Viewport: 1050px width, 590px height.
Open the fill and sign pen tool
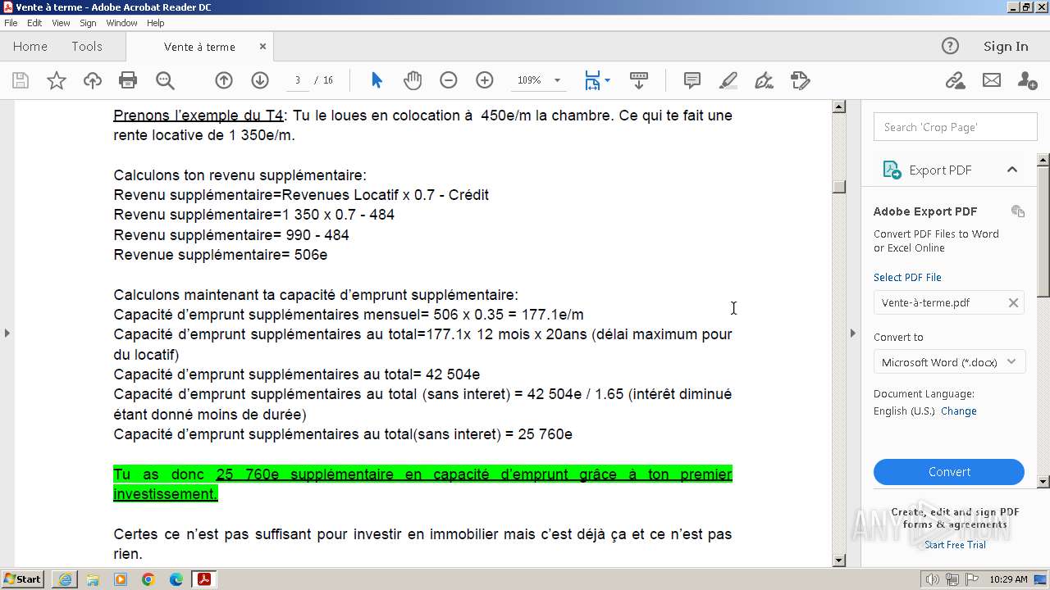pos(764,80)
